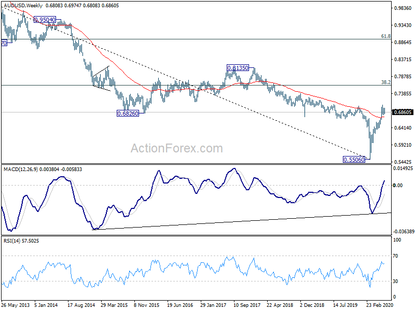Click the 38.2 Fibonacci level label
This screenshot has width=415, height=311.
pyautogui.click(x=386, y=82)
